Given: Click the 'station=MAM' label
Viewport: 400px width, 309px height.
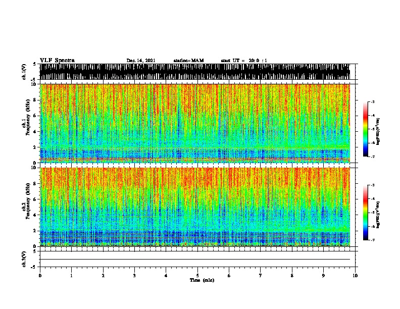Looking at the screenshot, I should click(188, 61).
